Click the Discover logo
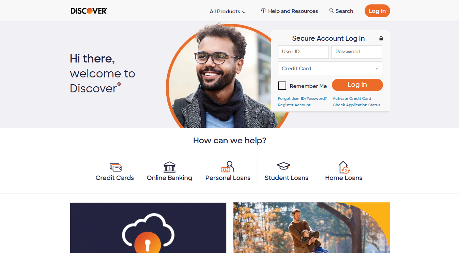The image size is (459, 253). pyautogui.click(x=89, y=11)
